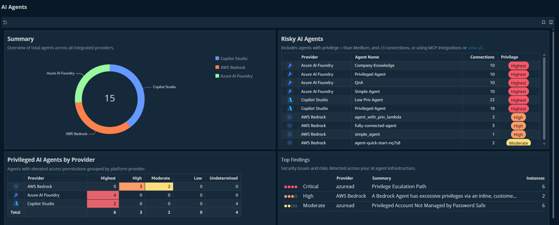
Task: Click the Undetermined value 4 for Copilot Studio
Action: point(237,204)
